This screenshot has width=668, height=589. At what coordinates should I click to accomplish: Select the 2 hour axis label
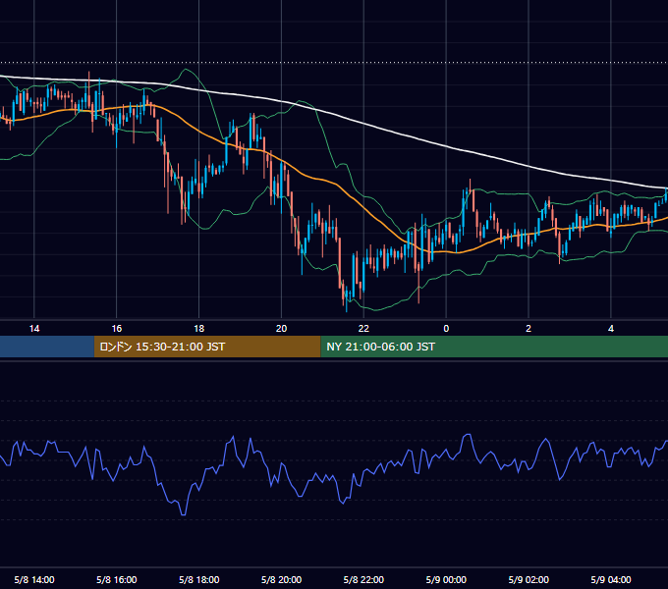529,329
